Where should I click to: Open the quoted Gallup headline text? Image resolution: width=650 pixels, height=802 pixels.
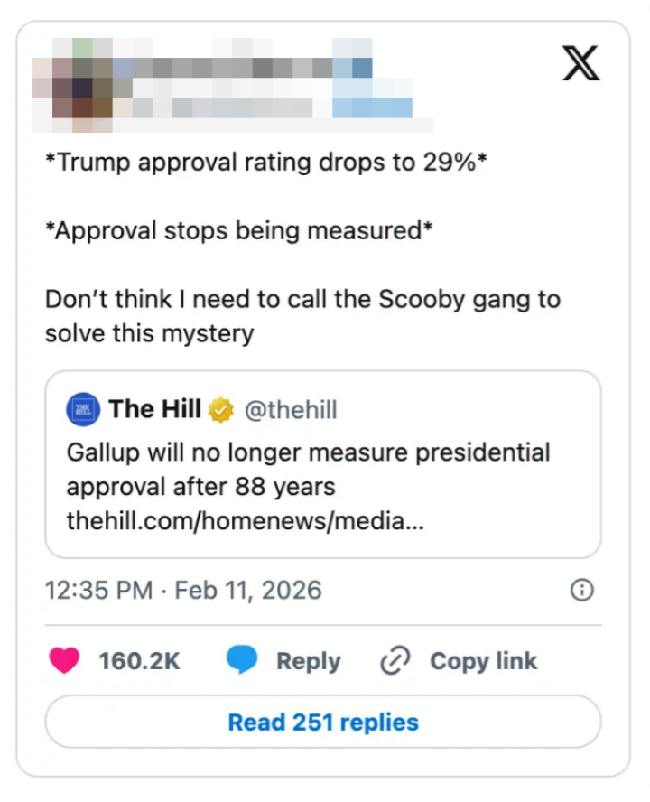[x=307, y=469]
